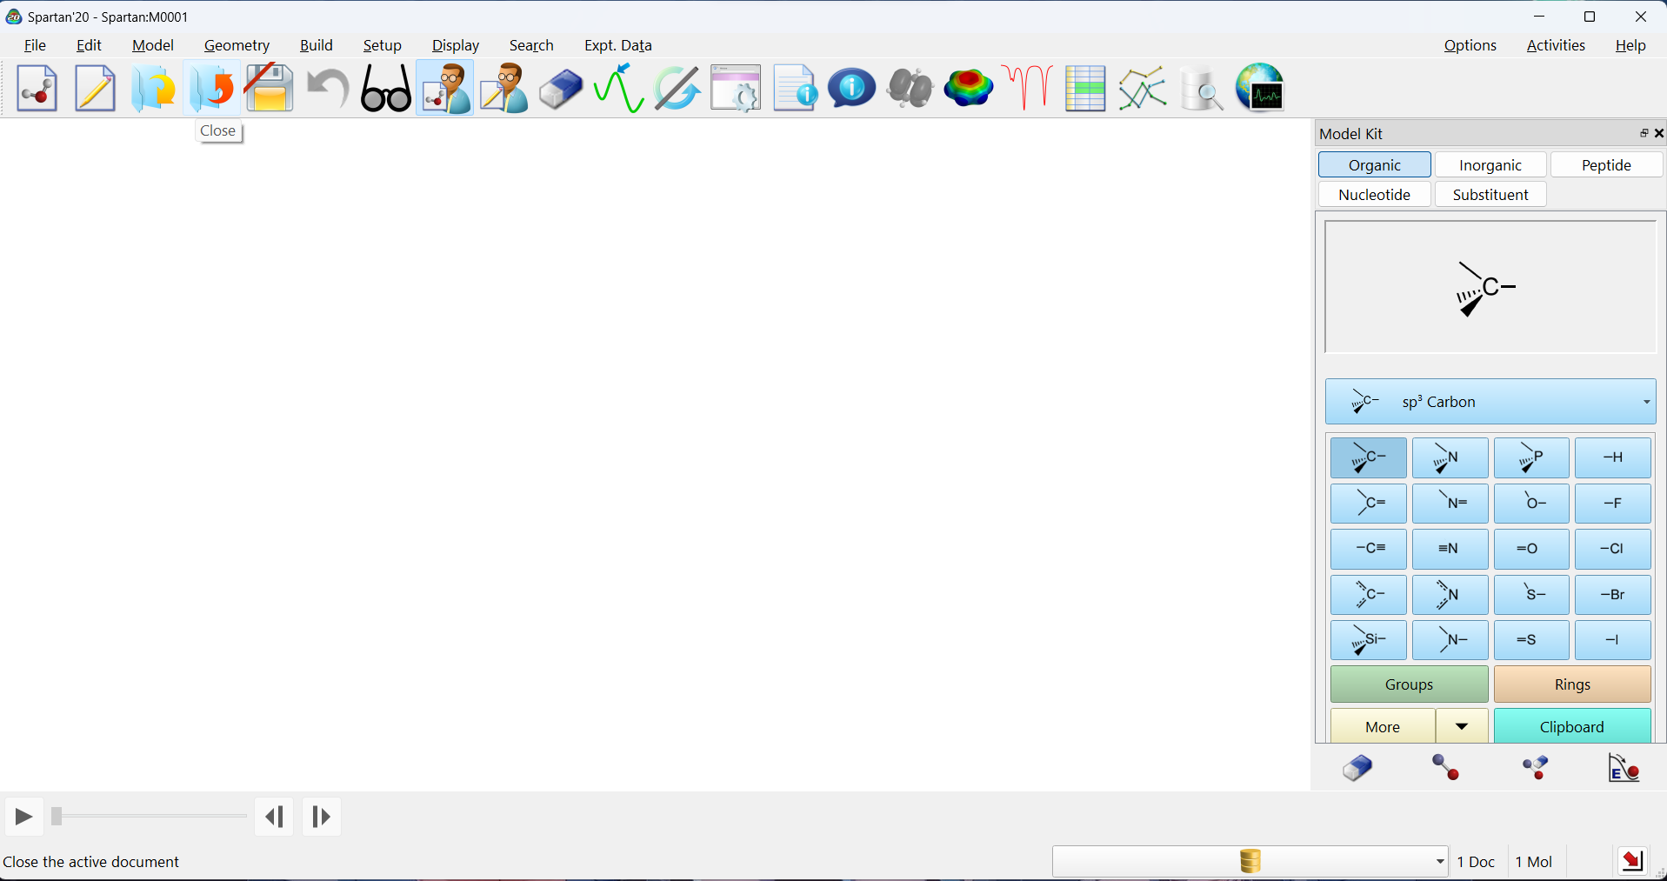Screen dimensions: 1667x881
Task: Select the chlorine (−Cl) fragment button
Action: pos(1613,549)
